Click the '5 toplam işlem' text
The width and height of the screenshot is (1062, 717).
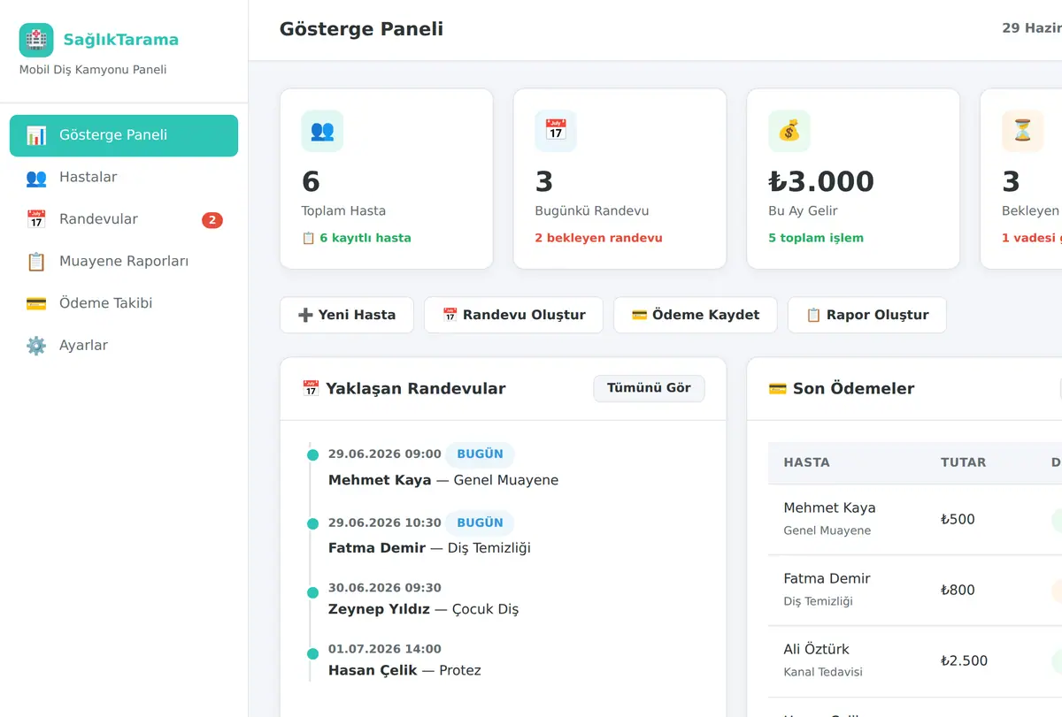816,238
